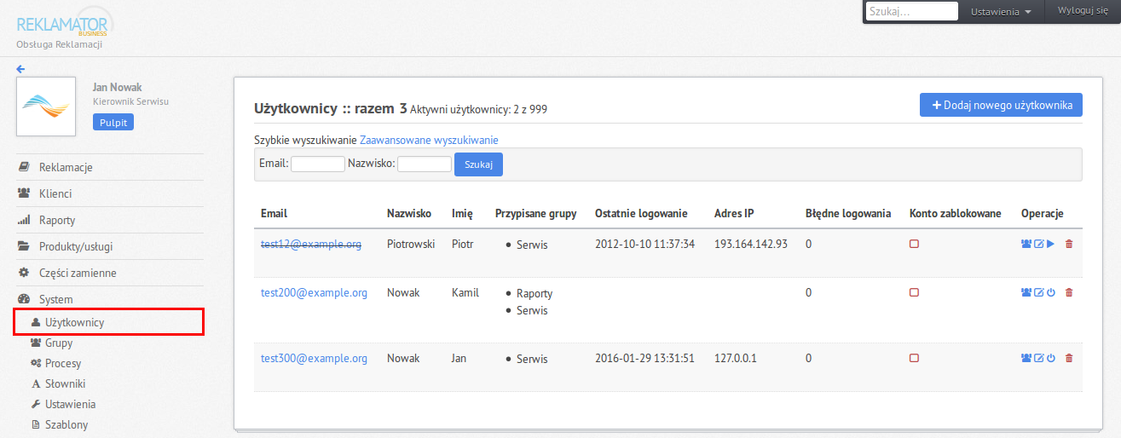Screen dimensions: 1121x438
Task: Click the Błędne logowania column header
Action: (848, 213)
